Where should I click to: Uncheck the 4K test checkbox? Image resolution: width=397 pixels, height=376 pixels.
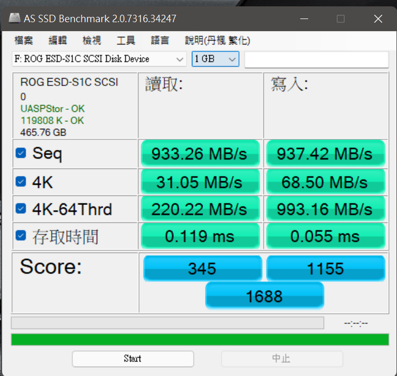tap(21, 182)
